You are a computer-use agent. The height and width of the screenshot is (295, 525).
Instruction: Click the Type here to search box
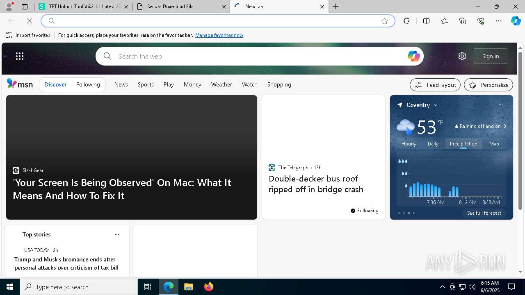pos(79,287)
